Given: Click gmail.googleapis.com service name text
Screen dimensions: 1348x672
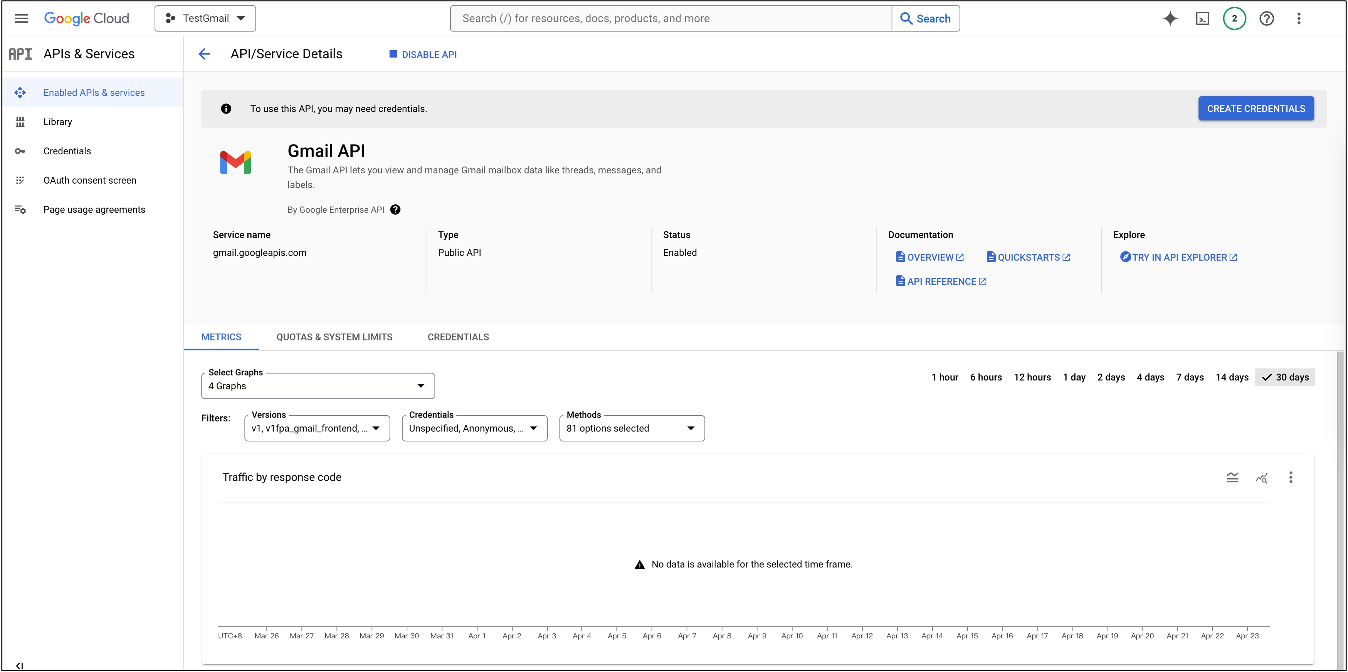Looking at the screenshot, I should 259,253.
